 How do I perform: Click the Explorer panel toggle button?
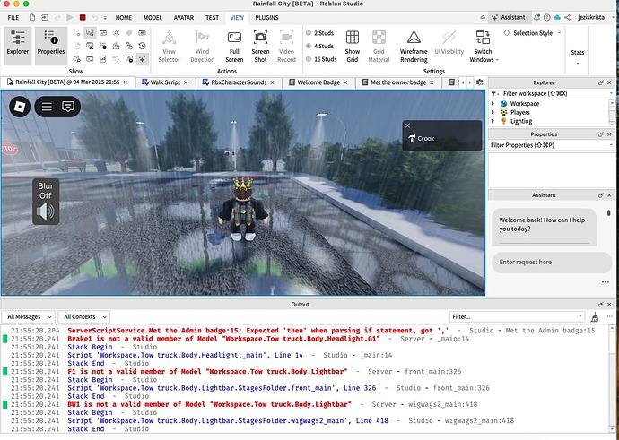tap(18, 43)
